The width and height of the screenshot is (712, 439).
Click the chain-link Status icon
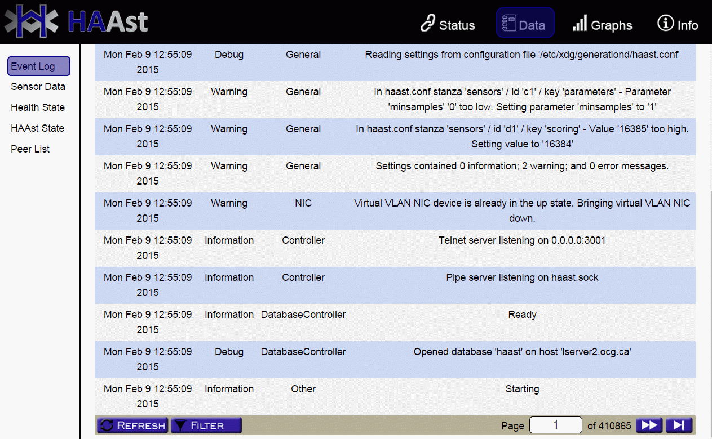tap(428, 24)
